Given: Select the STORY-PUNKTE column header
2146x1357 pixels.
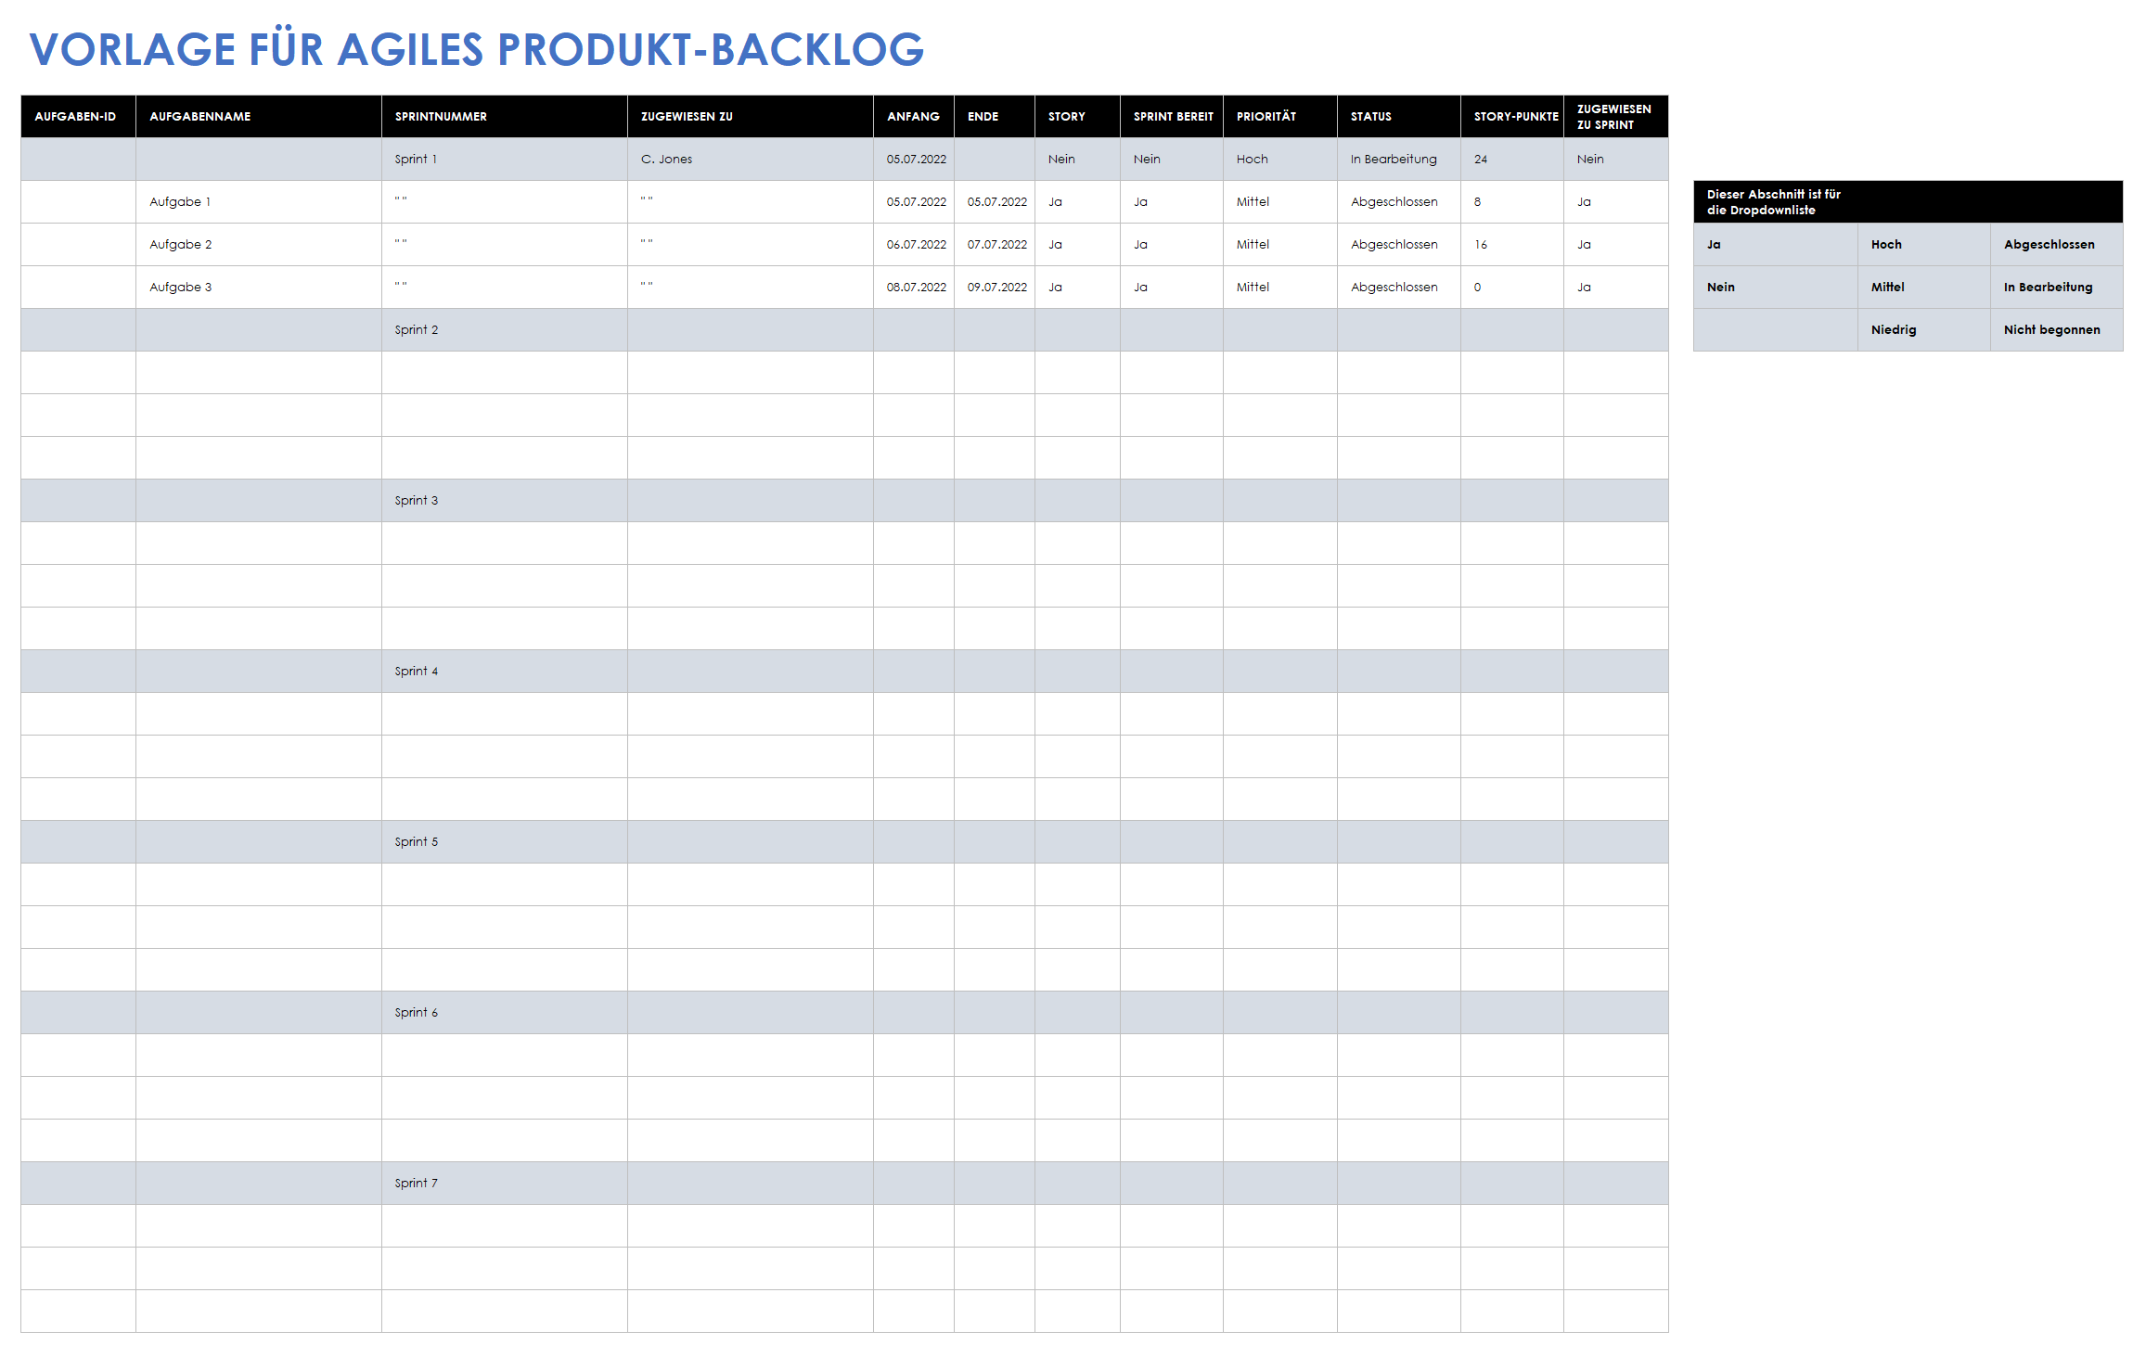Looking at the screenshot, I should (x=1512, y=116).
